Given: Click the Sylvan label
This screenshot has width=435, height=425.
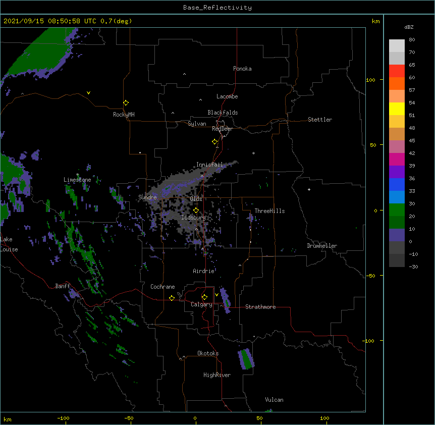Looking at the screenshot, I should pyautogui.click(x=197, y=124).
